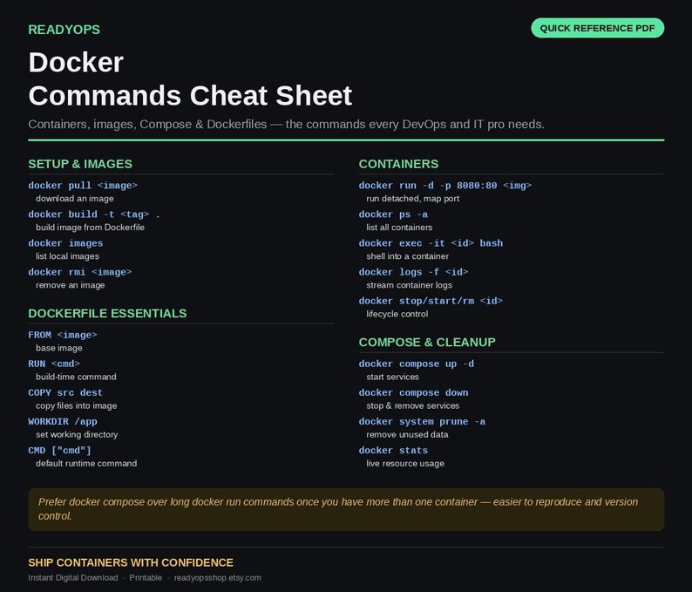
Task: Click the 'docker rmi <image>' command
Action: tap(80, 272)
